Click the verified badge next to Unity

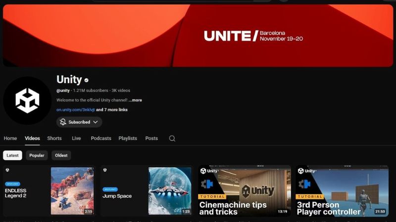86,80
